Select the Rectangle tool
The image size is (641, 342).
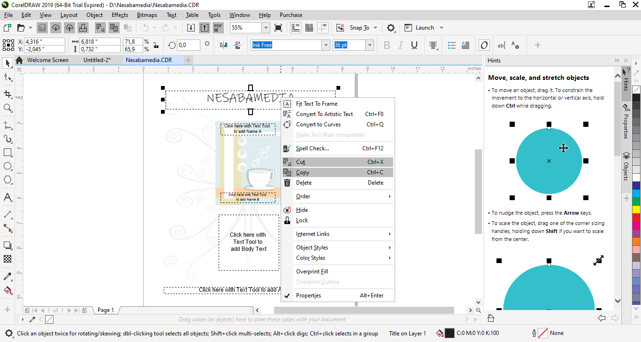click(x=8, y=153)
